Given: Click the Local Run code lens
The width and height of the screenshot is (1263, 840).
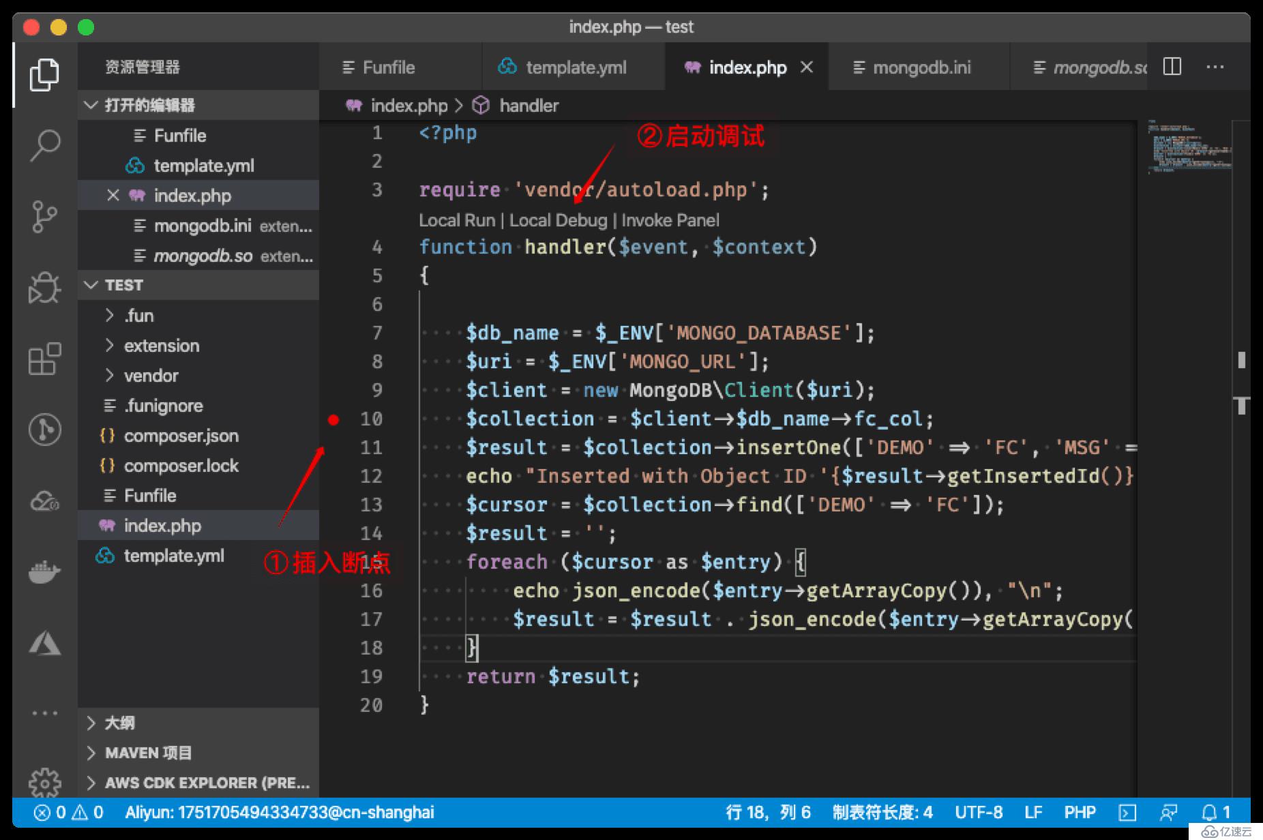Looking at the screenshot, I should point(456,220).
